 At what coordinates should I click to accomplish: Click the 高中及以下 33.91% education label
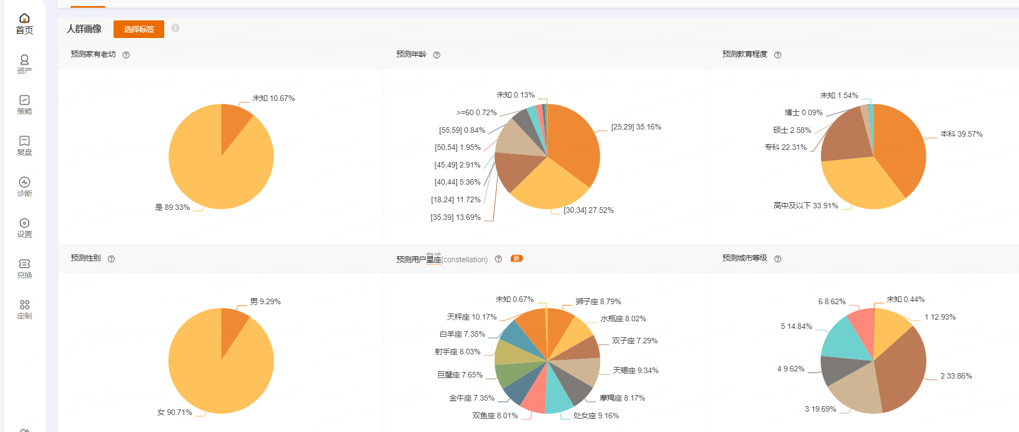click(x=806, y=206)
